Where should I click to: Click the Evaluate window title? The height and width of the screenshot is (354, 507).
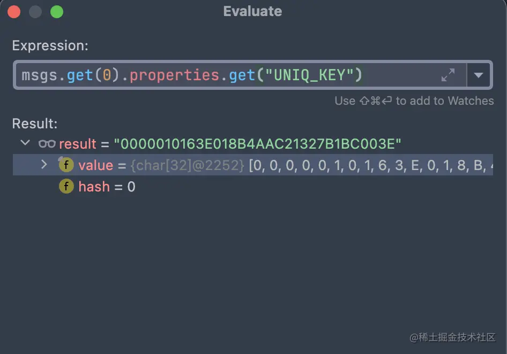(252, 11)
